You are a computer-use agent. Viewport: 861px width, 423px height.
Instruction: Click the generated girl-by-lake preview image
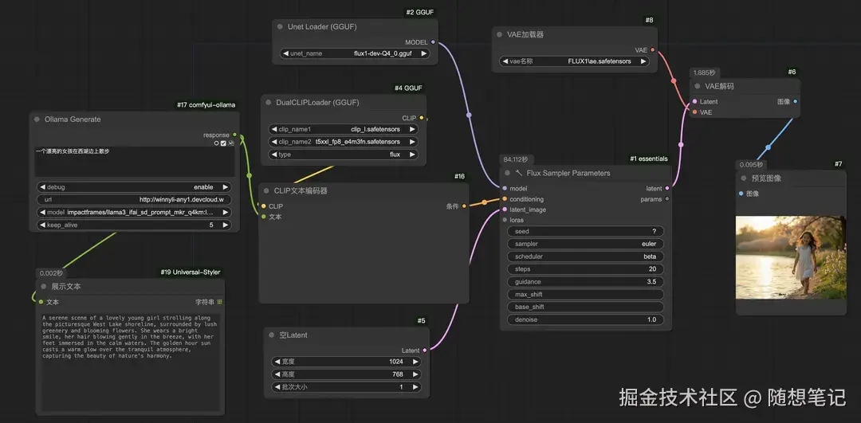(x=791, y=257)
